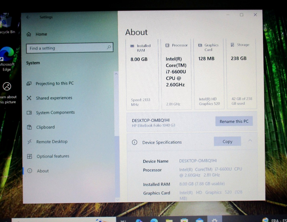Click Learn about this picture icon

click(x=7, y=87)
